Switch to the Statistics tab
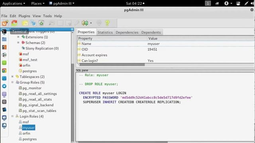Viewport: 255px width, 143px height. (x=105, y=32)
